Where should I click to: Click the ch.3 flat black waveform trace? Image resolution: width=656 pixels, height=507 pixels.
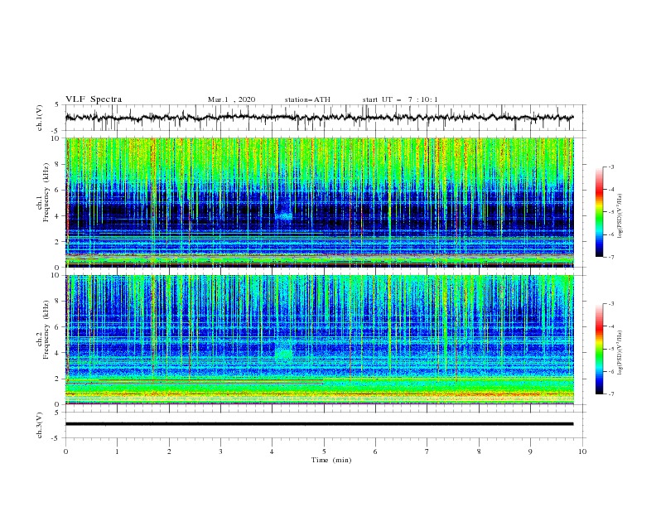[319, 424]
